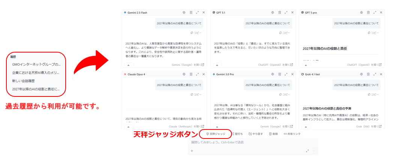
Task: Copy the prompt in Claude Opus 4 panel
Action: point(196,95)
